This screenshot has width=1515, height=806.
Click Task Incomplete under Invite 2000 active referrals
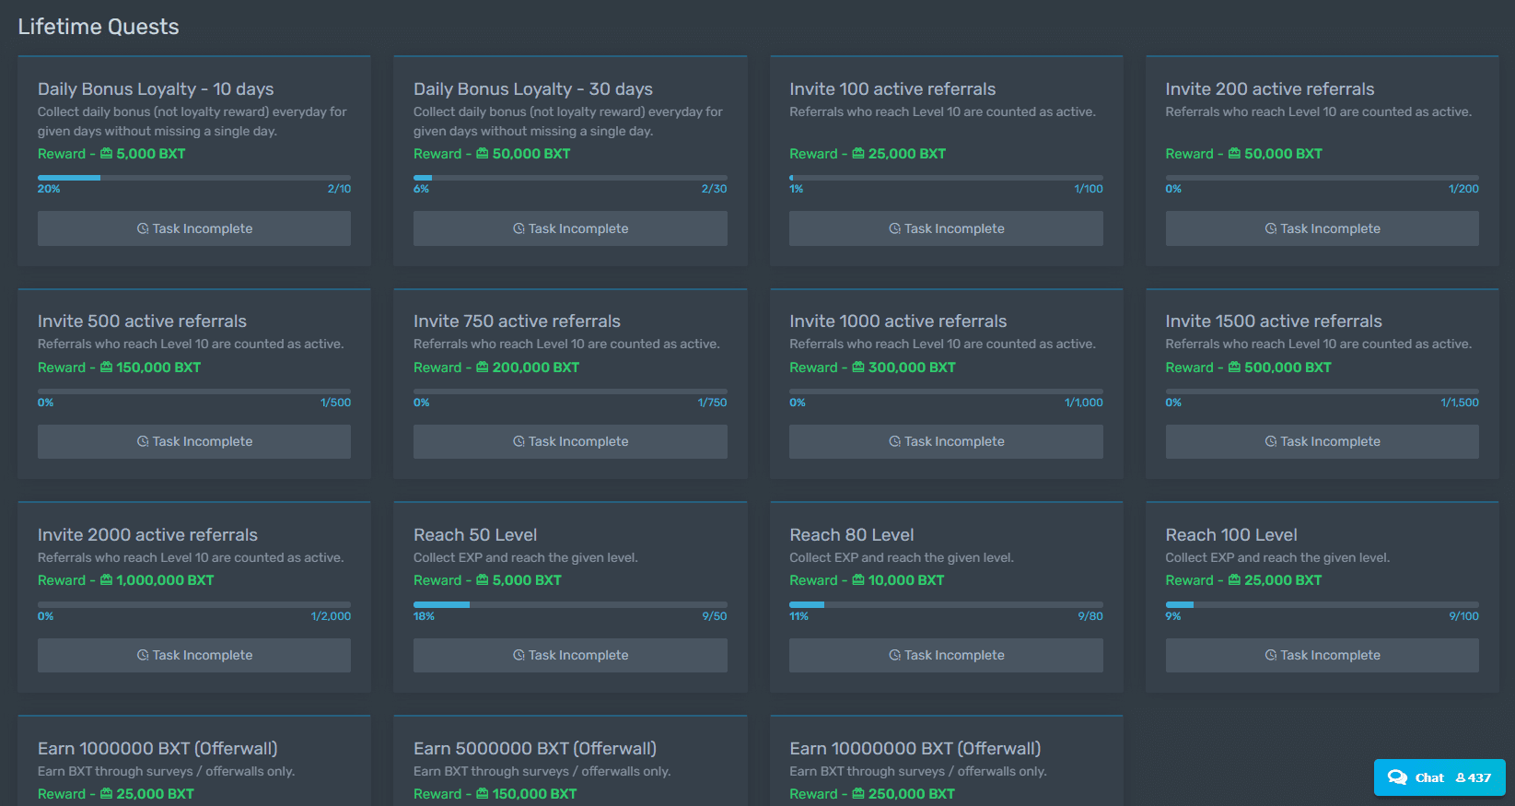coord(194,655)
